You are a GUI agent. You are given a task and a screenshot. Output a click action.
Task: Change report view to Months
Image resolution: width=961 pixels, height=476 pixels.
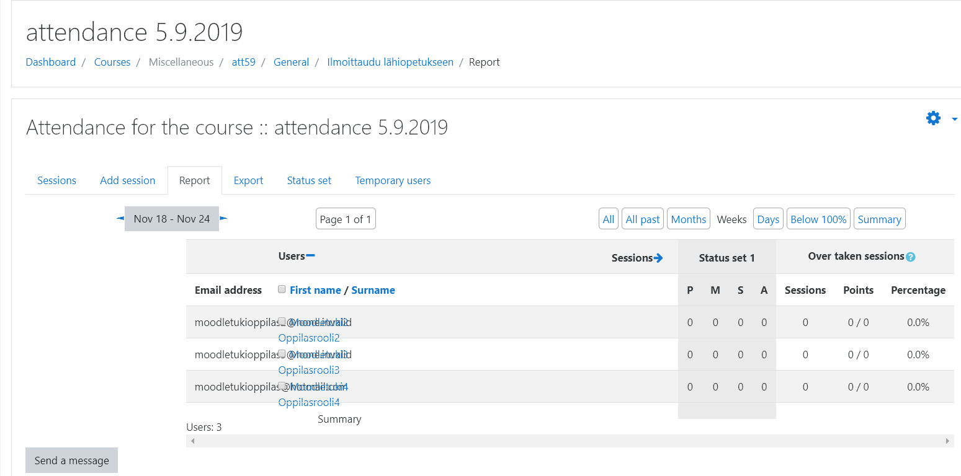pos(688,218)
